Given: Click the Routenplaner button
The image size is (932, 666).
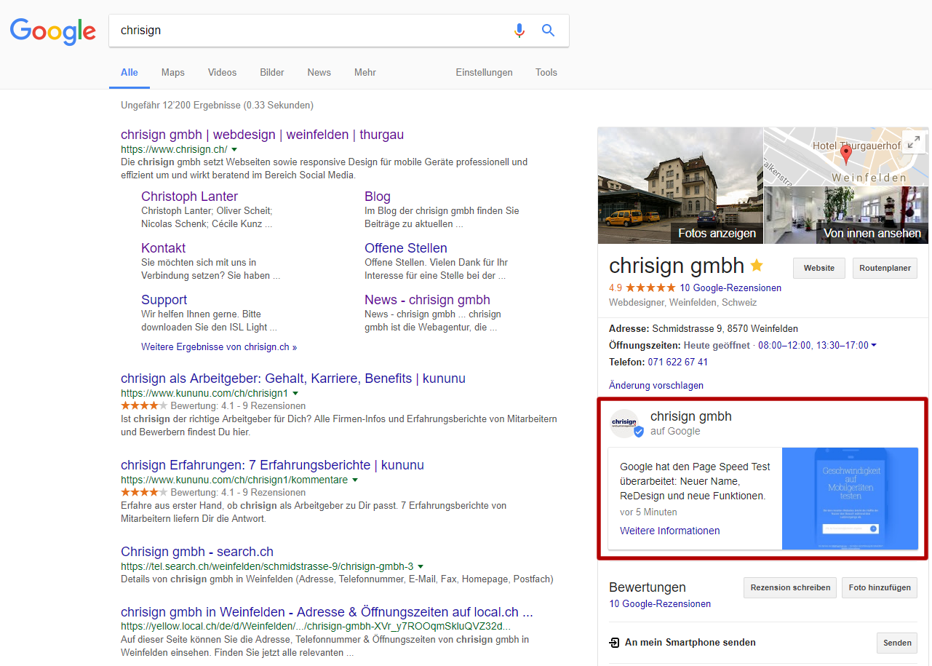Looking at the screenshot, I should [885, 268].
